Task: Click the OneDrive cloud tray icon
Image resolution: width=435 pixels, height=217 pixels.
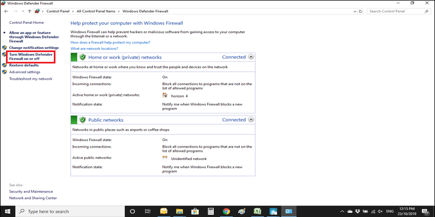Action: pos(350,212)
